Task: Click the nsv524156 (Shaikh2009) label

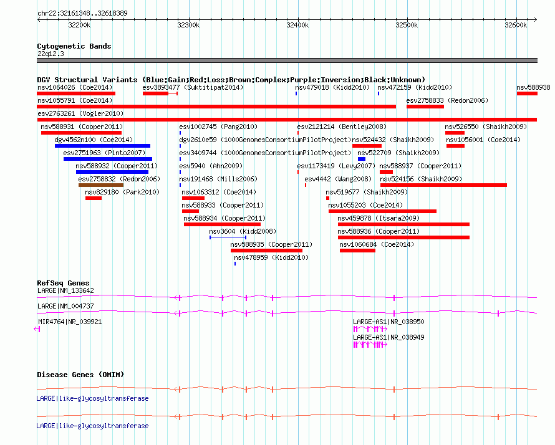Action: point(421,179)
